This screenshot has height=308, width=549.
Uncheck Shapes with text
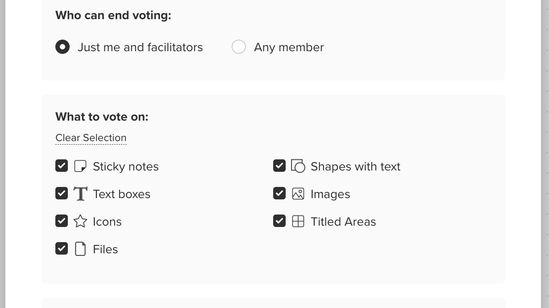[279, 166]
